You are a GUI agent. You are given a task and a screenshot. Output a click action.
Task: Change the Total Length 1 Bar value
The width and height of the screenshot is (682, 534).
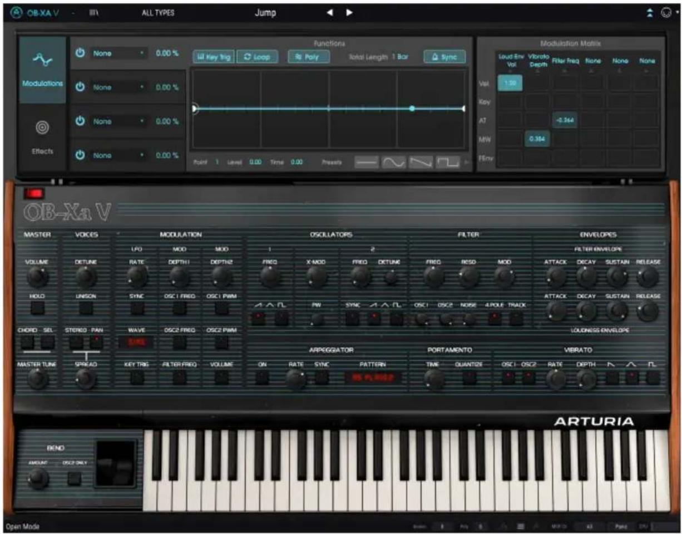tap(401, 57)
